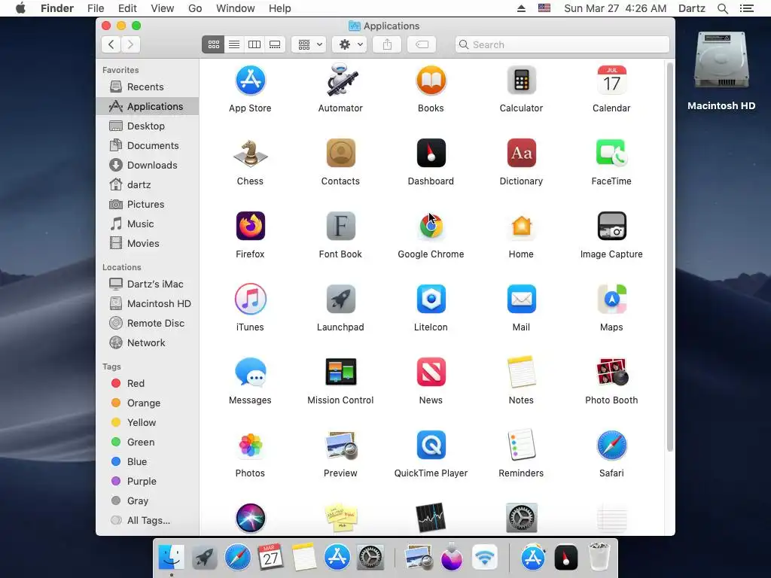
Task: Open the Help menu
Action: pos(280,8)
